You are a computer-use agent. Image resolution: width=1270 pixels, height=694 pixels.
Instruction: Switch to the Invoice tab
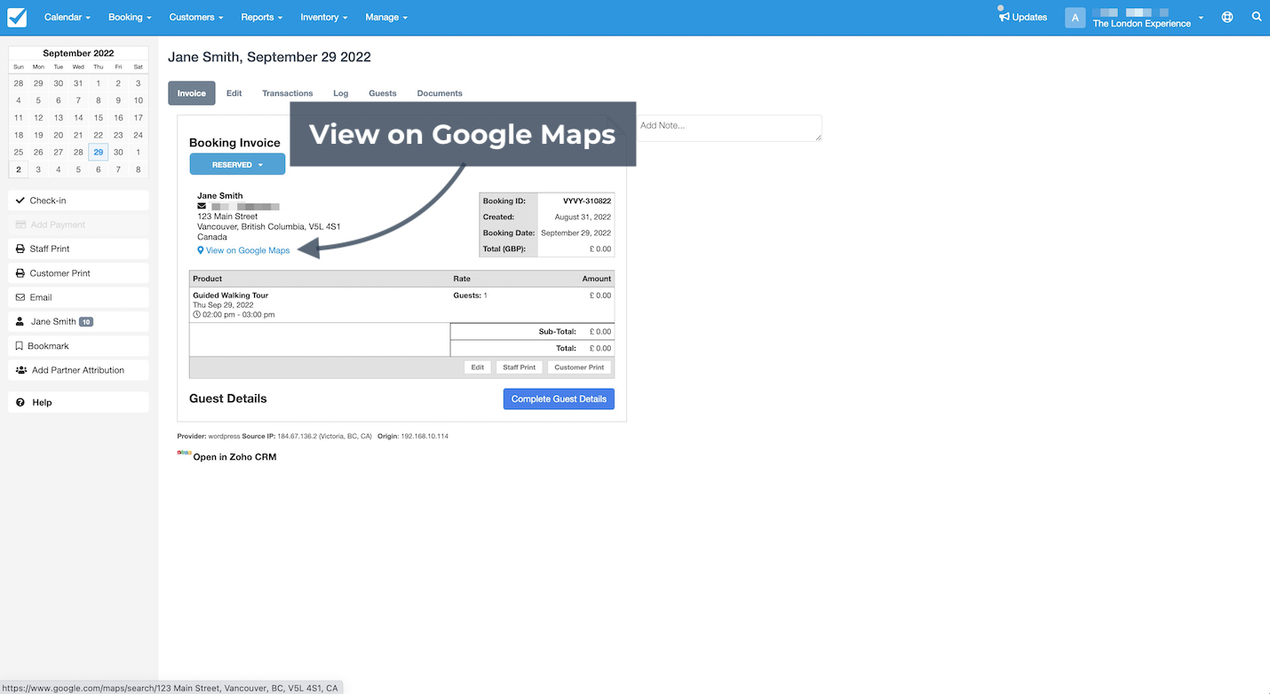[192, 93]
